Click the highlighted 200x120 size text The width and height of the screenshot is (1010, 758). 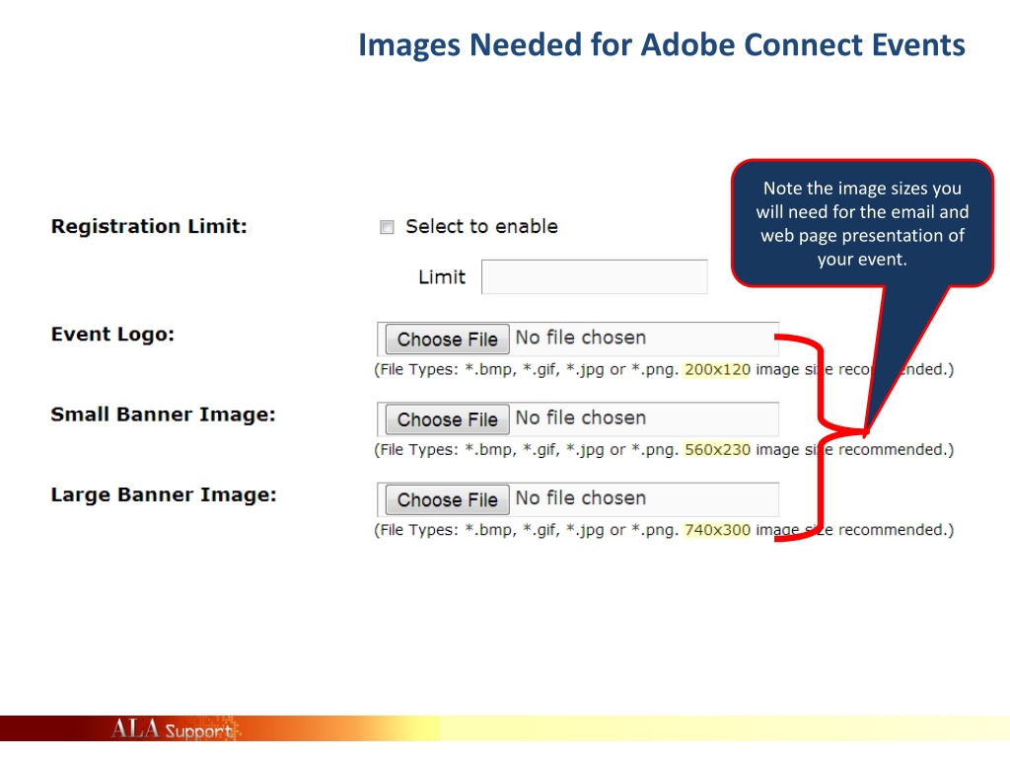717,369
